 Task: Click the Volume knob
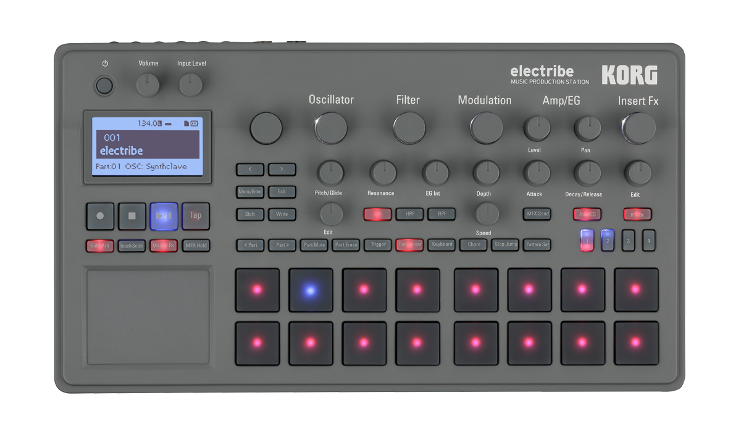tap(148, 85)
